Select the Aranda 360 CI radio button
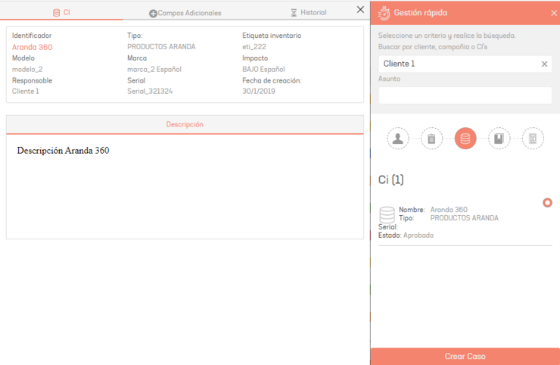The height and width of the screenshot is (365, 560). point(547,203)
